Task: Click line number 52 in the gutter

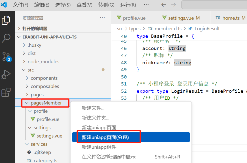Action: tap(124, 91)
